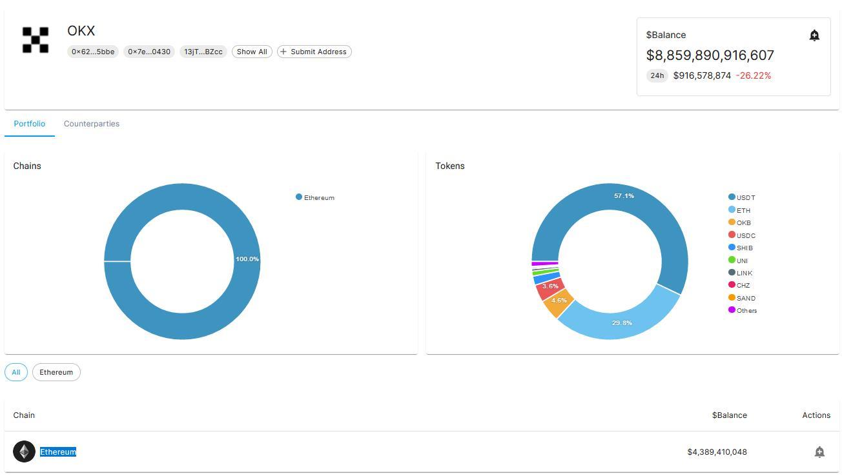Click the highlighted Ethereum chain name
Screen dimensions: 842x476
click(x=58, y=452)
